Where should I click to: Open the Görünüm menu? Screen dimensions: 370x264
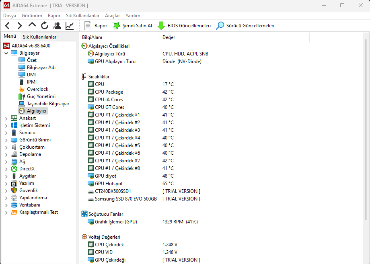tap(32, 16)
